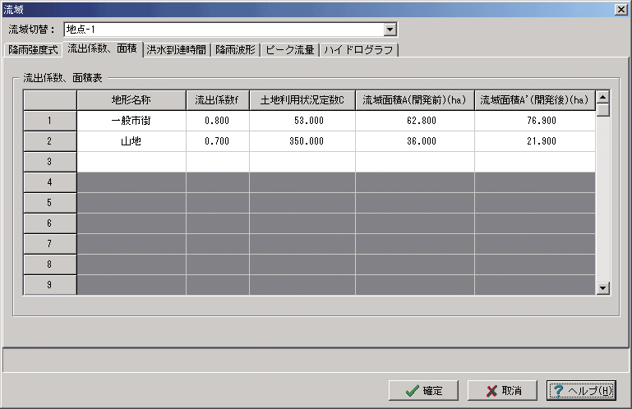Click the 確定 confirm button
Screen dimensions: 632x409
click(x=423, y=390)
